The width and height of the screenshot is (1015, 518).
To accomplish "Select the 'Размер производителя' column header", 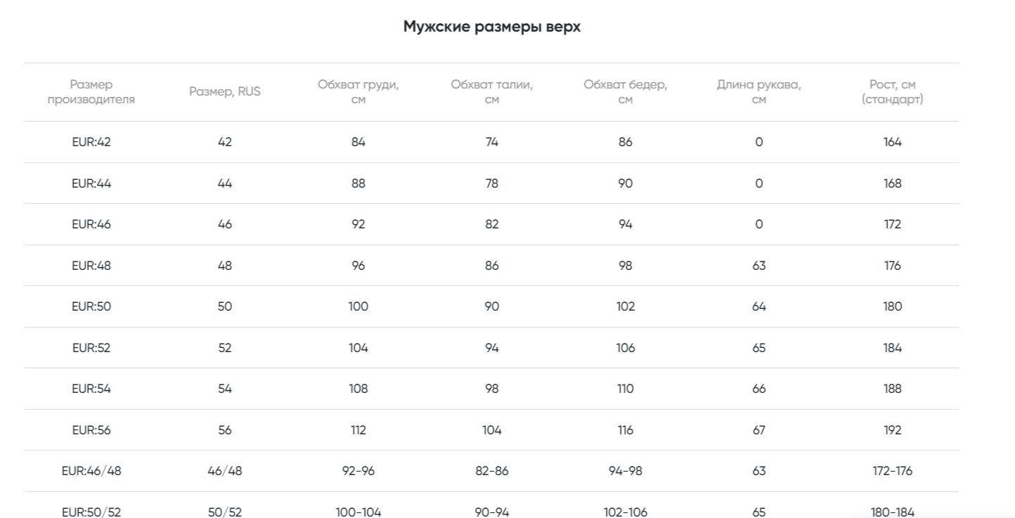I will pos(91,92).
